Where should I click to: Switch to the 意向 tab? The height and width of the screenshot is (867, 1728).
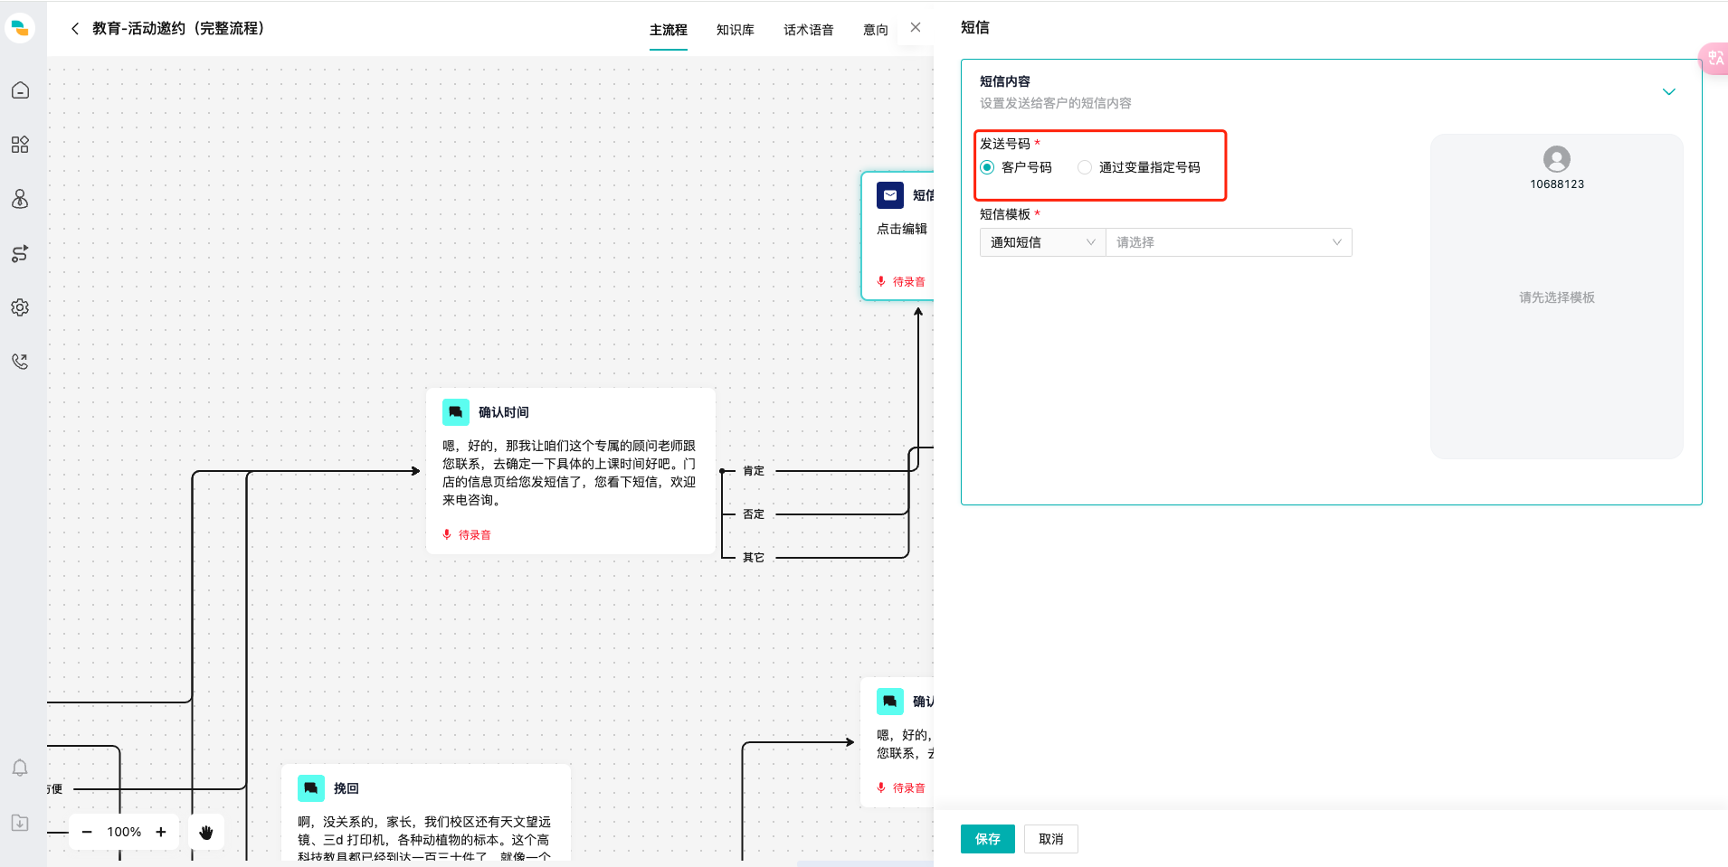click(876, 30)
